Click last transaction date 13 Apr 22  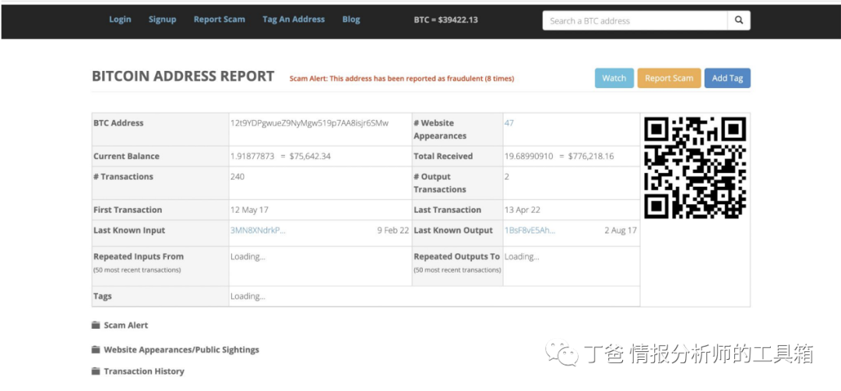point(523,210)
